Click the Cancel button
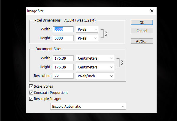The height and width of the screenshot is (121, 177). tap(142, 31)
